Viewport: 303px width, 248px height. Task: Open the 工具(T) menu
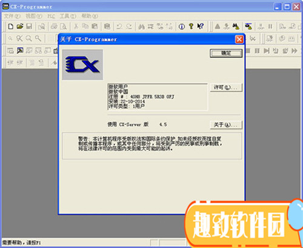point(68,16)
